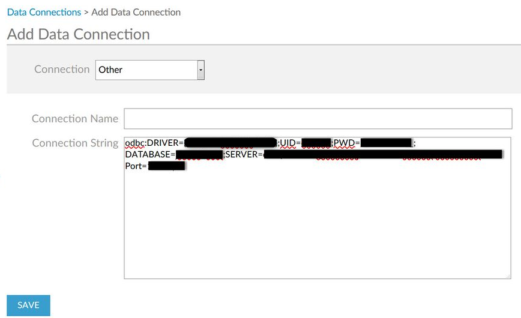Click the Data Connections breadcrumb link
The height and width of the screenshot is (318, 521).
click(44, 12)
